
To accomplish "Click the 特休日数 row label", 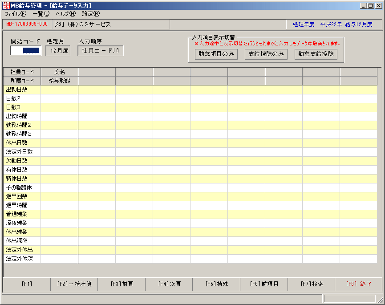I will tap(22, 179).
